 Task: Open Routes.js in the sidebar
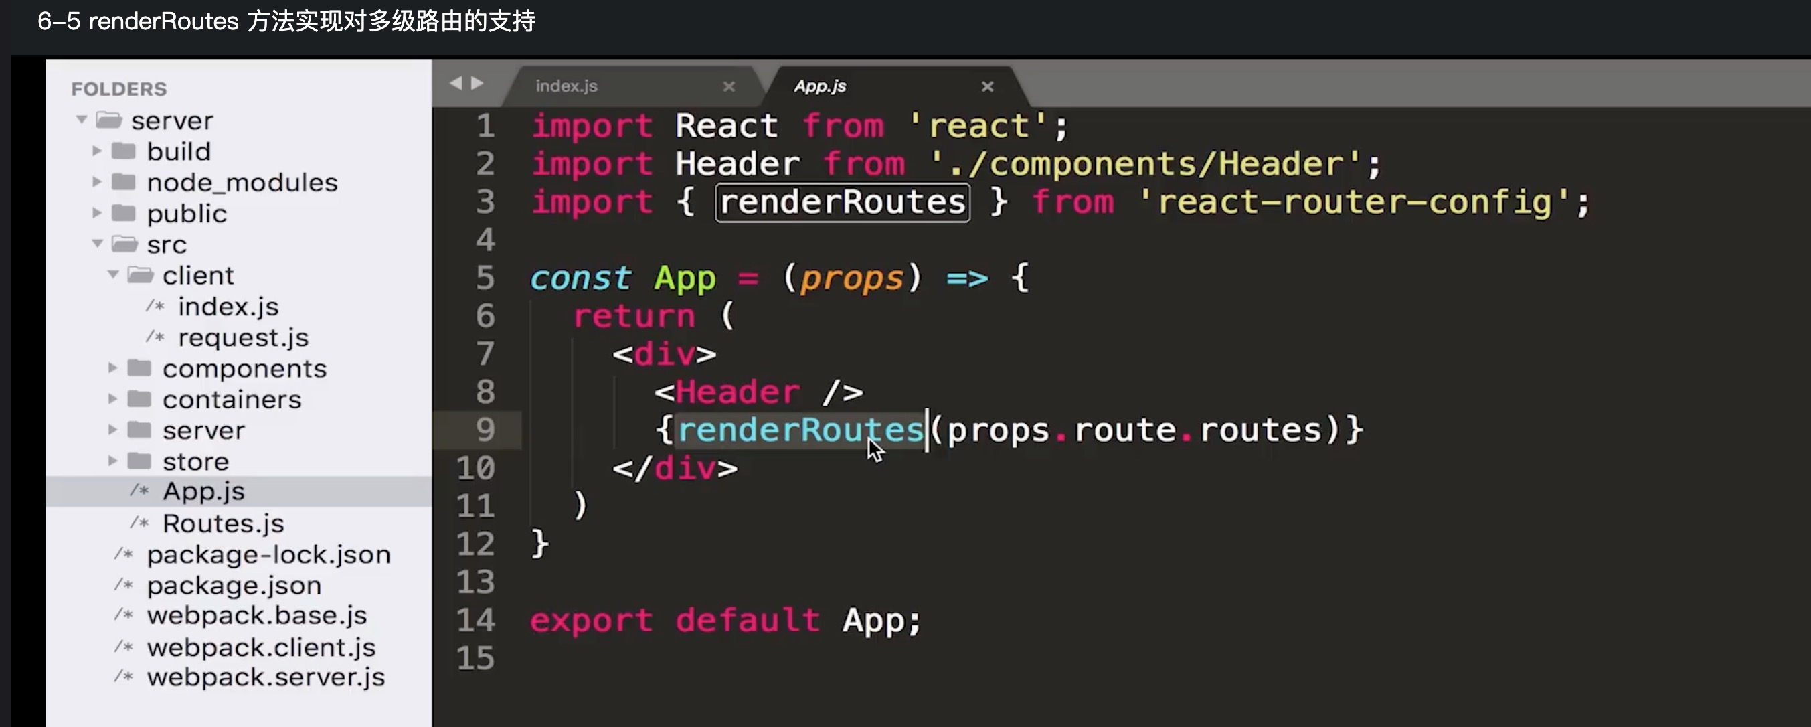pyautogui.click(x=223, y=523)
